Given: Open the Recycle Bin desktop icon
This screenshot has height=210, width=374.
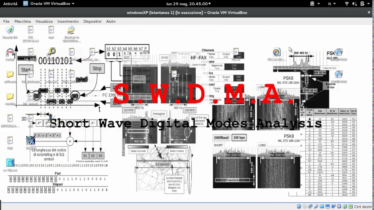Looking at the screenshot, I should (10, 30).
